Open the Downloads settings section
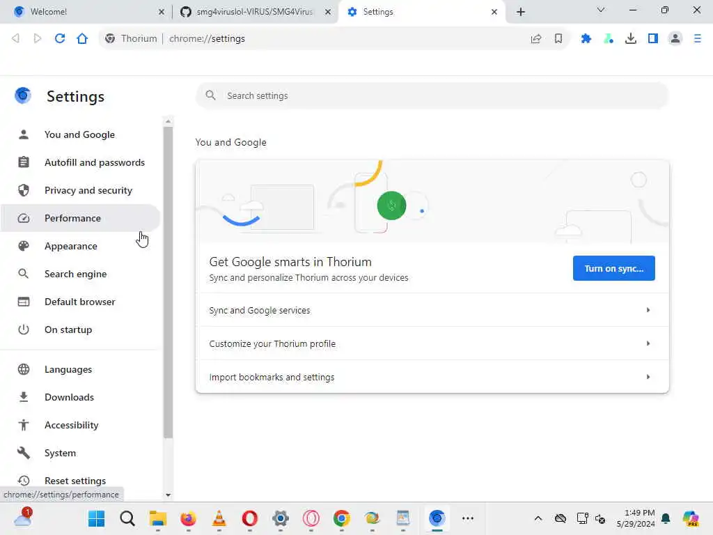 pyautogui.click(x=80, y=397)
